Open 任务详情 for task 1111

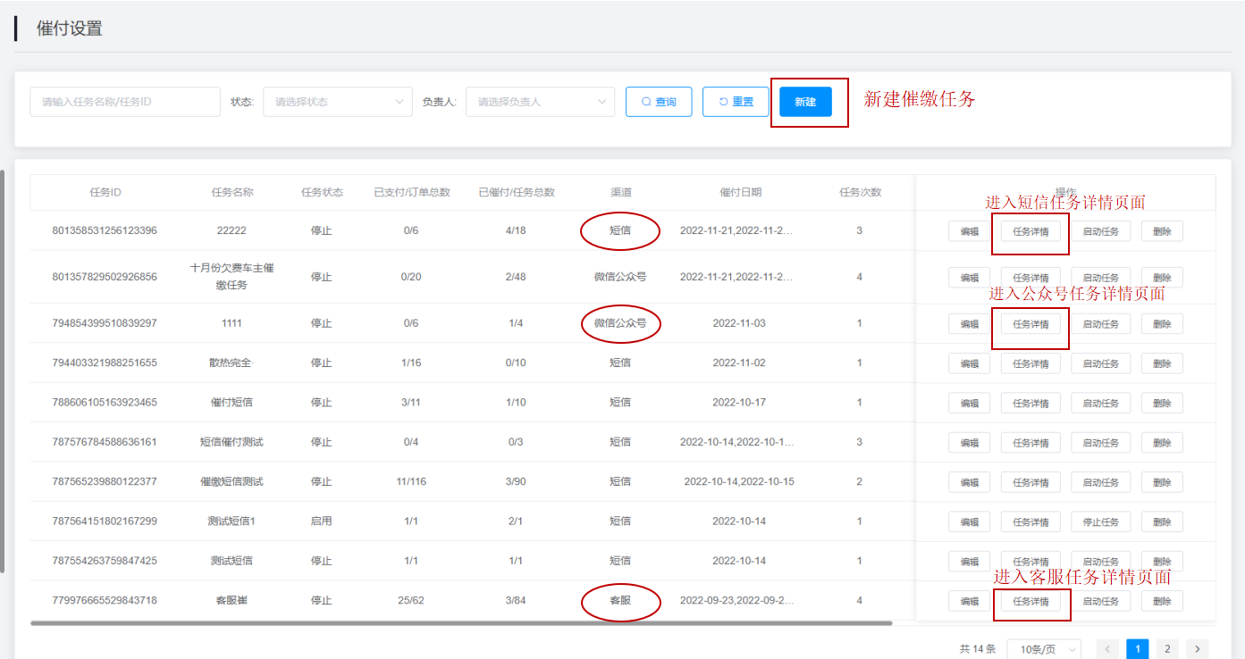coord(1030,324)
